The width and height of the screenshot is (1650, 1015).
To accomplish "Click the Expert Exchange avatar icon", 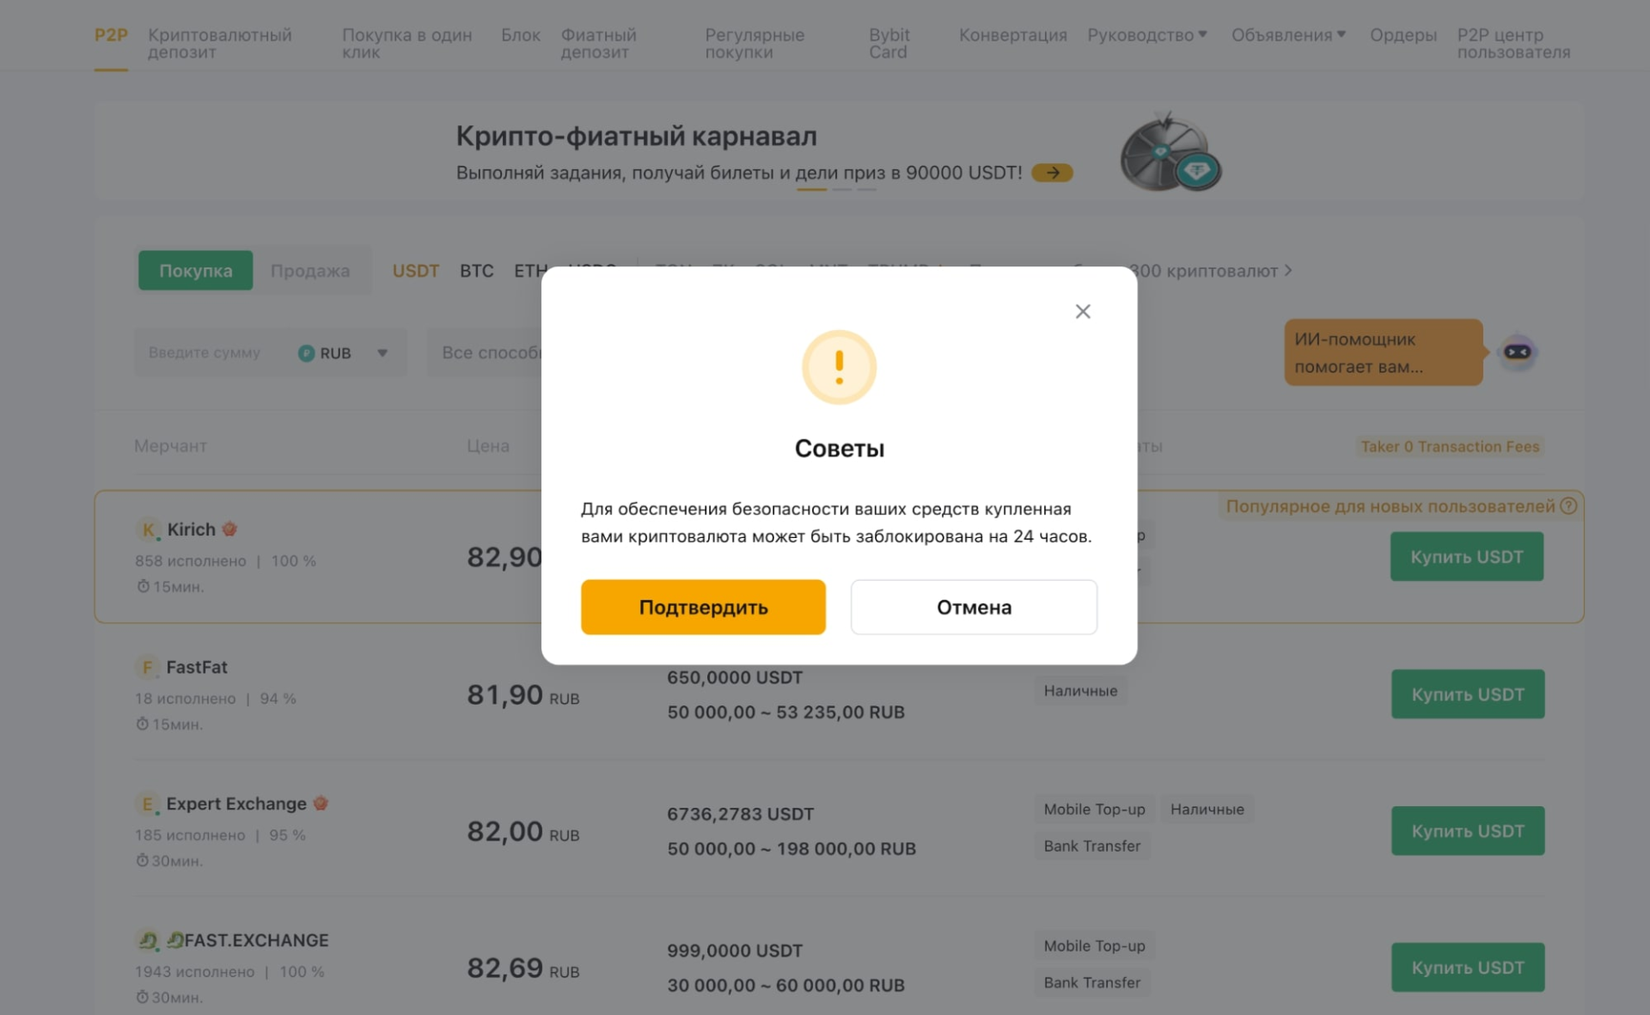I will (147, 804).
